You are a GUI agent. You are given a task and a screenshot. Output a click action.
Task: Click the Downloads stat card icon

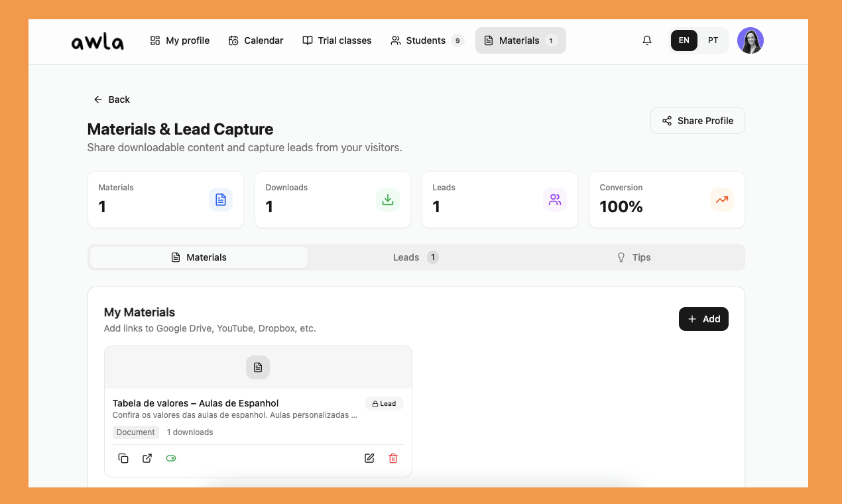point(388,199)
